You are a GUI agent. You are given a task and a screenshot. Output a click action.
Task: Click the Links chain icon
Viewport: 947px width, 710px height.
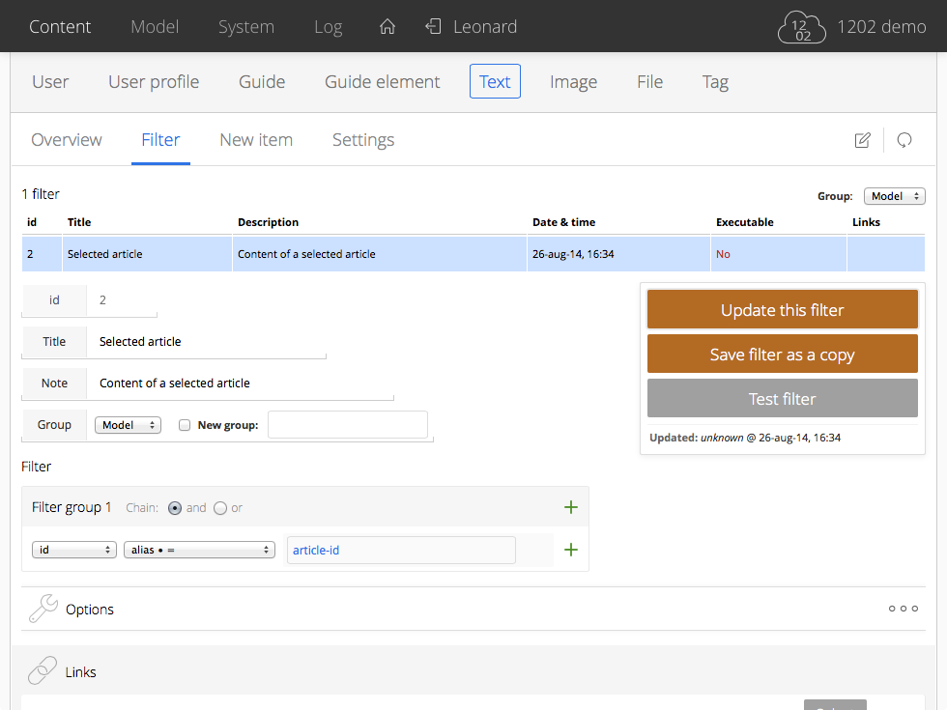point(43,670)
